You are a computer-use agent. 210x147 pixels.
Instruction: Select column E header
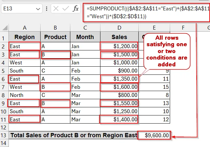[154, 28]
